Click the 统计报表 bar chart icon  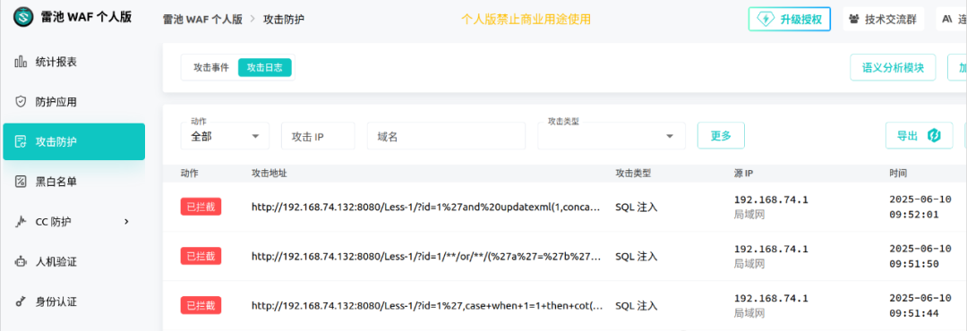coord(21,62)
